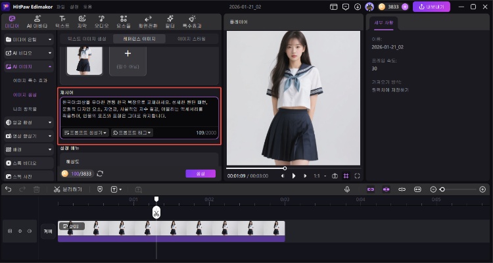The height and width of the screenshot is (263, 493).
Task: Expand the Background (배경) section
Action: (29, 149)
